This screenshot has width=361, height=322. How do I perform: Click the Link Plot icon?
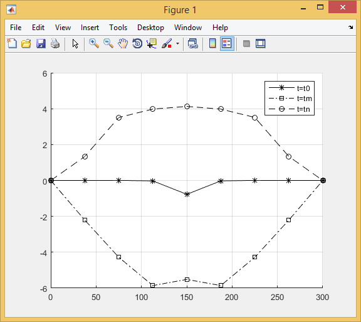pos(192,43)
